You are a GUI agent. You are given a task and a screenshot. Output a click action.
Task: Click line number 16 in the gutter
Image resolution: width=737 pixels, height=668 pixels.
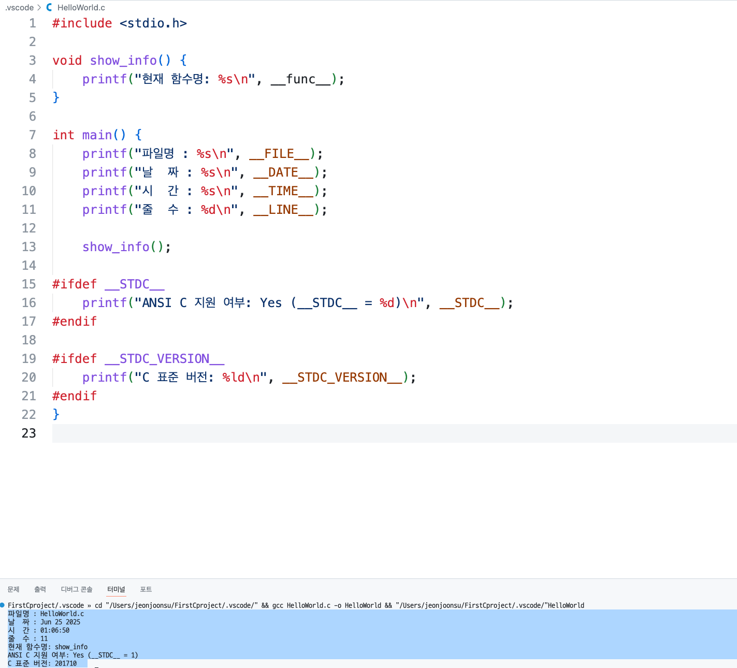tap(29, 303)
